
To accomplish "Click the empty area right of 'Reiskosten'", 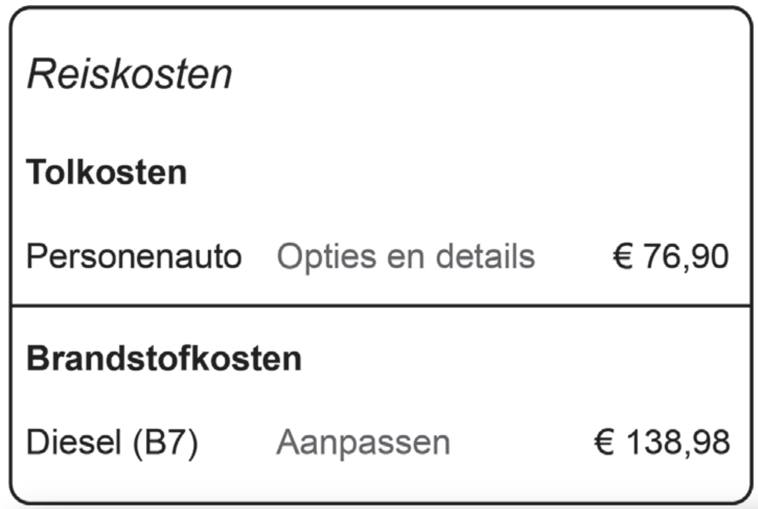I will pos(482,74).
